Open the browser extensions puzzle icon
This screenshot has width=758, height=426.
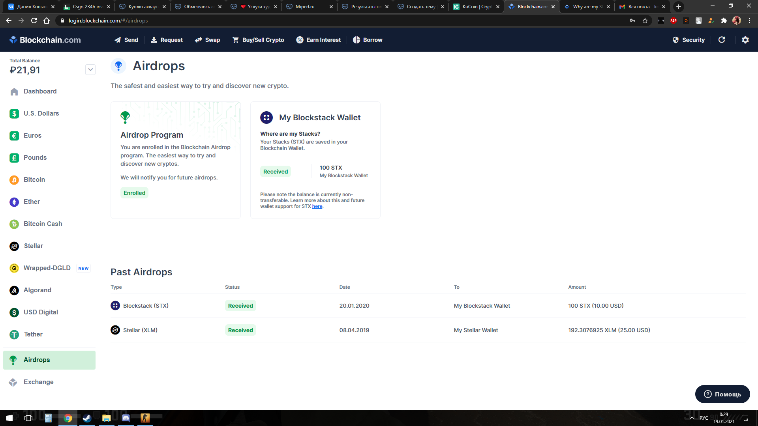coord(724,21)
